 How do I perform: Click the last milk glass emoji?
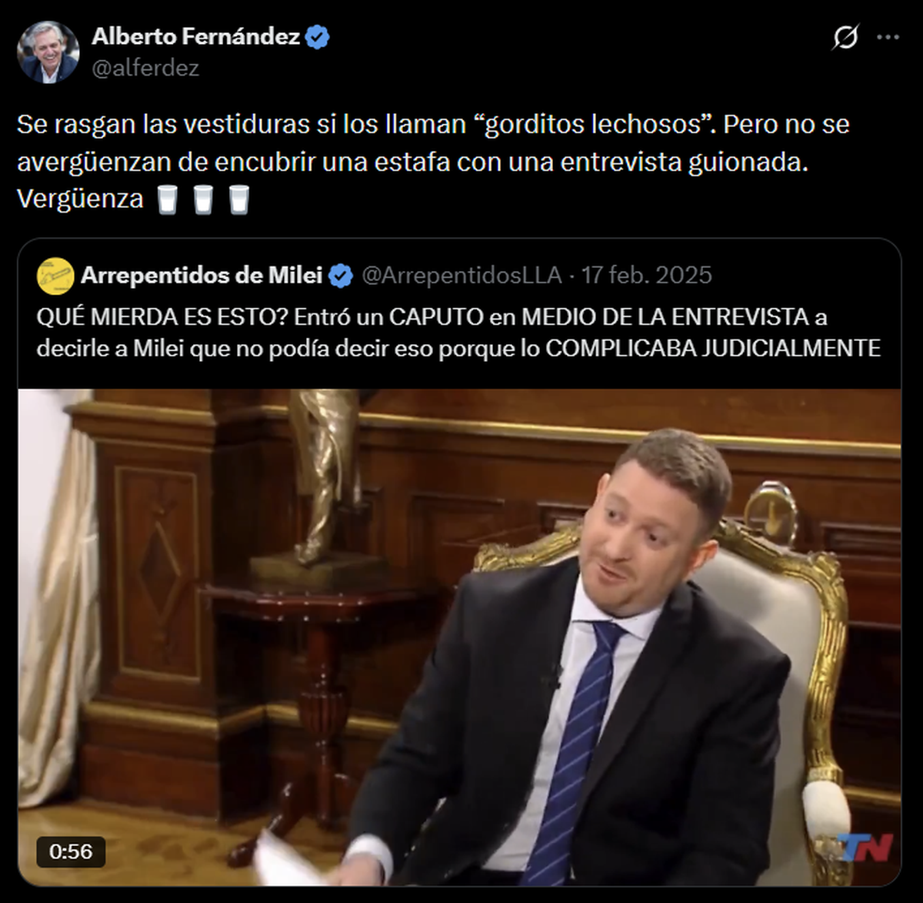pos(239,199)
